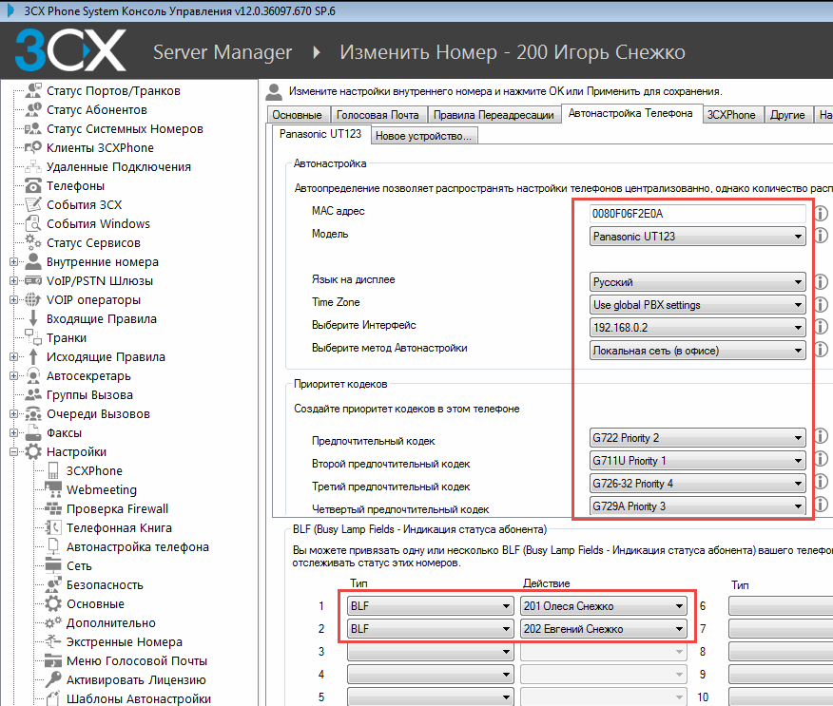Click the Очереди Вызовов icon

[x=33, y=414]
